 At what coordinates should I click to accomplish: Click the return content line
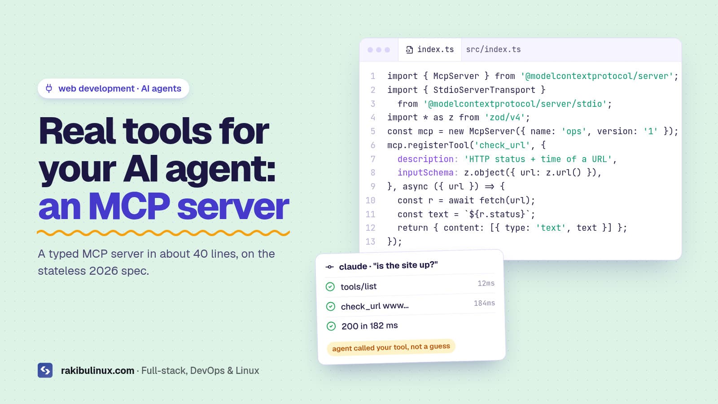point(512,228)
